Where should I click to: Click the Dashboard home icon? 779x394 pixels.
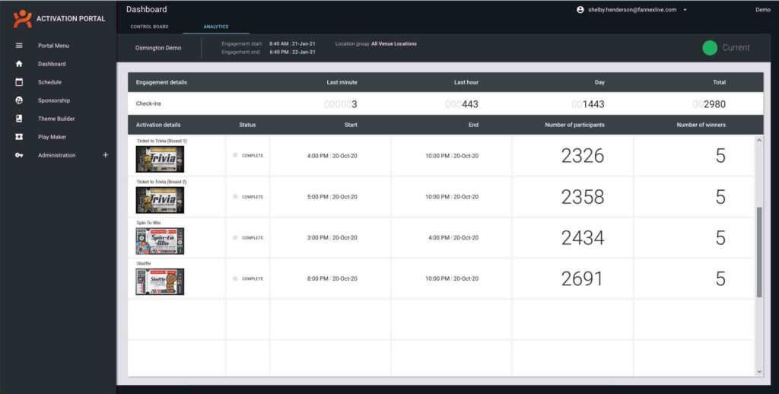(x=19, y=64)
